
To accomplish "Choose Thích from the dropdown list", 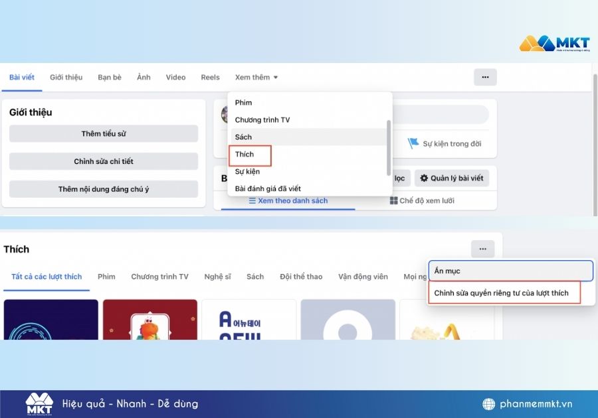I will pyautogui.click(x=245, y=154).
